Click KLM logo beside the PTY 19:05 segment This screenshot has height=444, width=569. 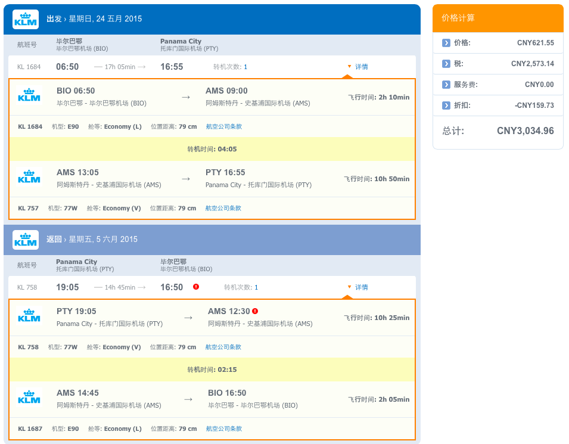[x=29, y=316]
